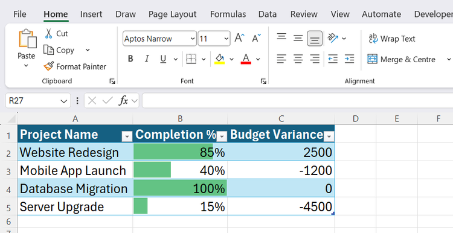Open fill colour dropdown arrow
This screenshot has width=453, height=233.
click(231, 59)
